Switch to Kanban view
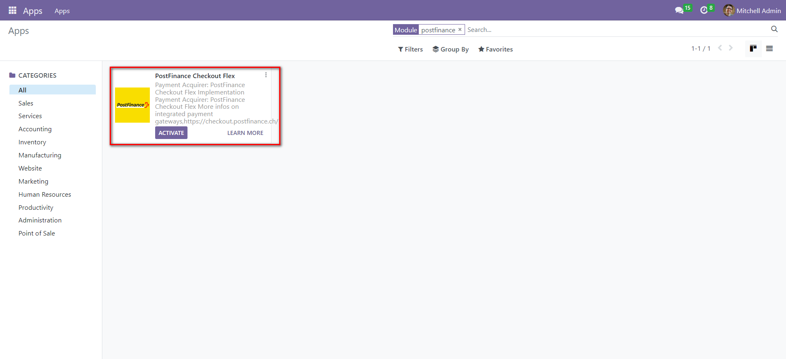Image resolution: width=786 pixels, height=359 pixels. click(753, 49)
